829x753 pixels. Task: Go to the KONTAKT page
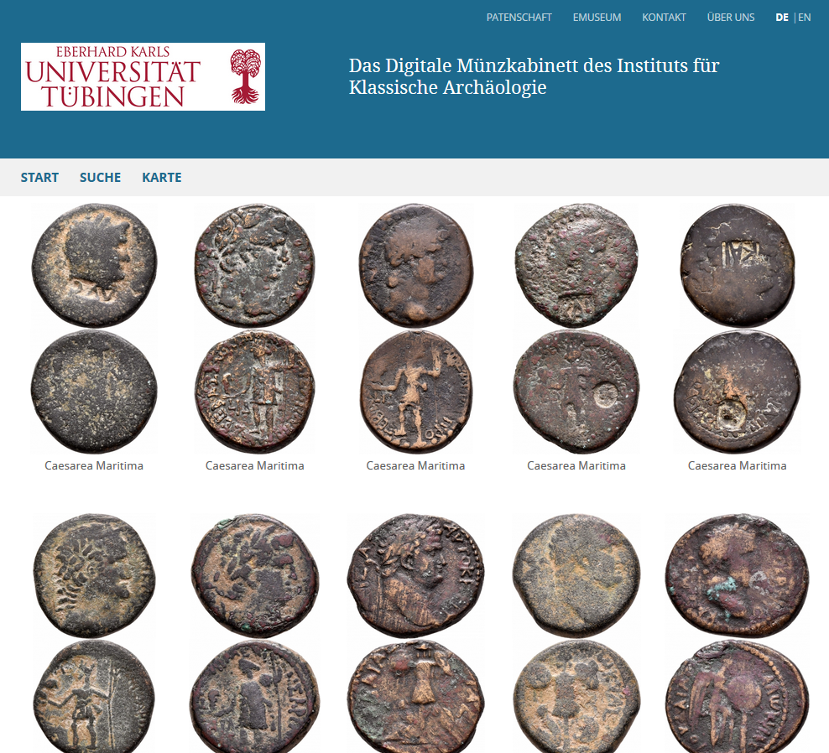pyautogui.click(x=664, y=18)
